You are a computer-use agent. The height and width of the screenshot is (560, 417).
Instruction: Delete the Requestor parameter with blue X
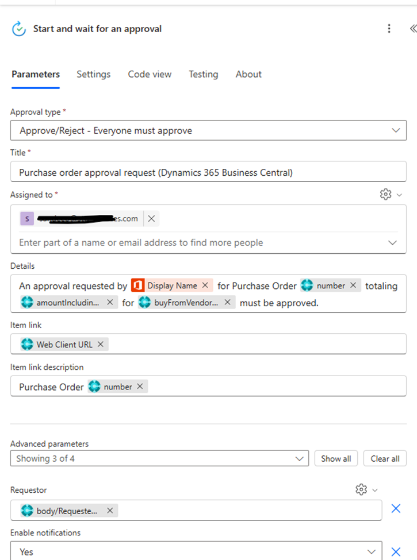tap(396, 509)
